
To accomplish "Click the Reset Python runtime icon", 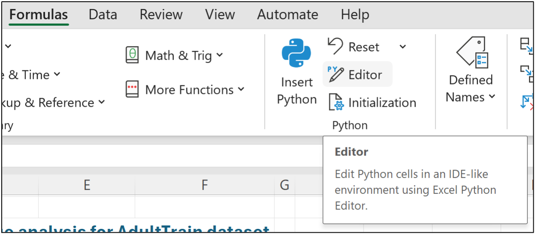I will (335, 46).
